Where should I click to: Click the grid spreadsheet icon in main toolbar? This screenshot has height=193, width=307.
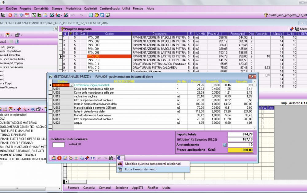(x=34, y=15)
